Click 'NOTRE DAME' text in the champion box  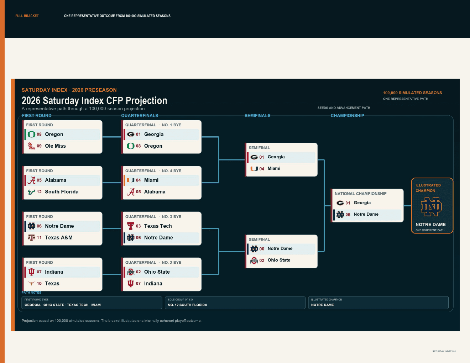point(430,225)
